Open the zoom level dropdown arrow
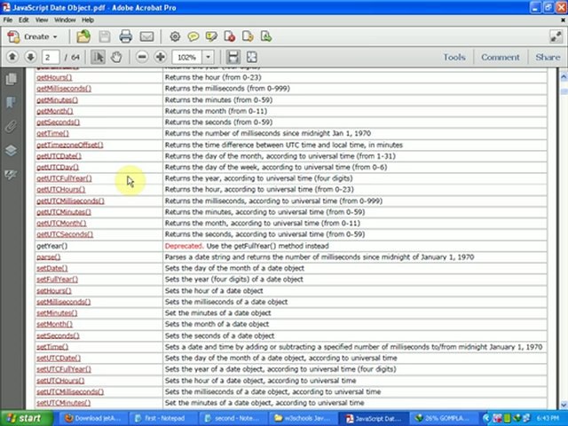The height and width of the screenshot is (426, 568). click(209, 57)
